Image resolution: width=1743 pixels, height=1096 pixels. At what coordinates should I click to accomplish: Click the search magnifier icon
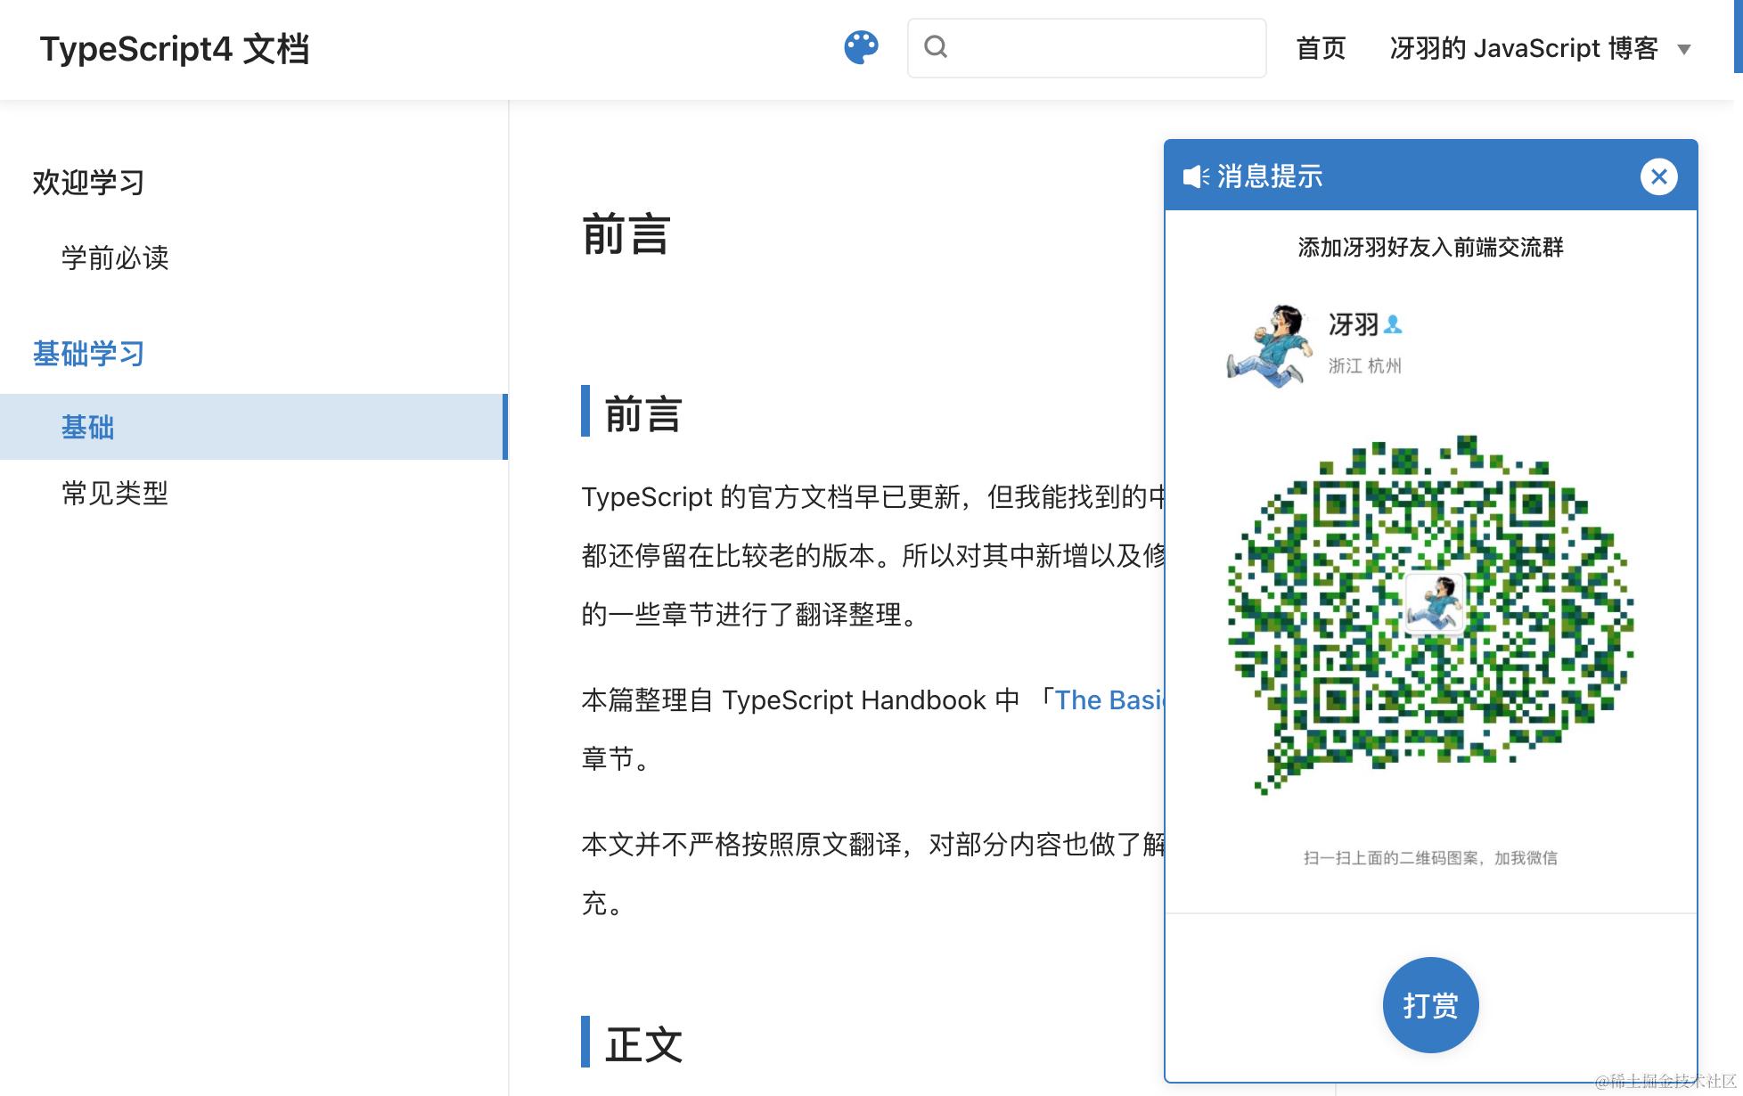[936, 47]
